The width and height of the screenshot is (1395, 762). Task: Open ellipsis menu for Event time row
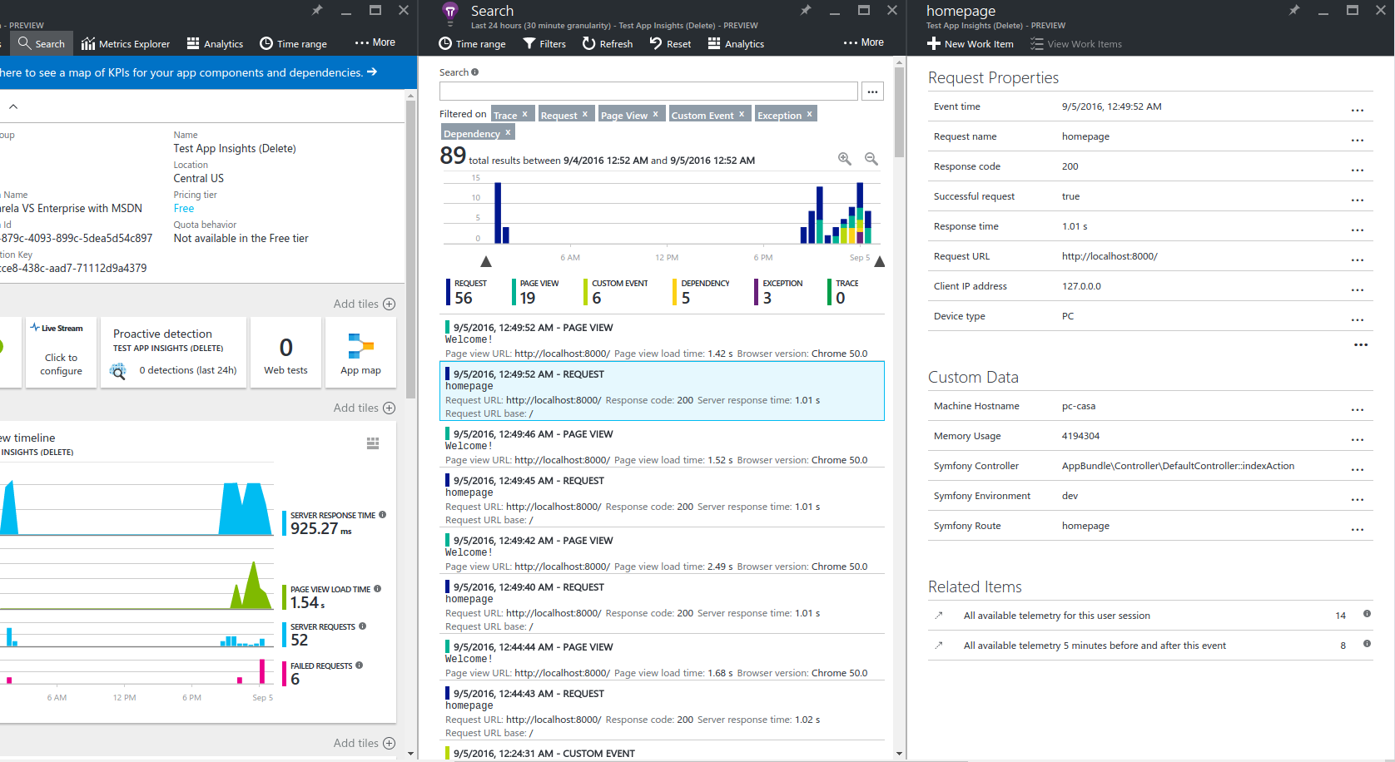pos(1358,111)
